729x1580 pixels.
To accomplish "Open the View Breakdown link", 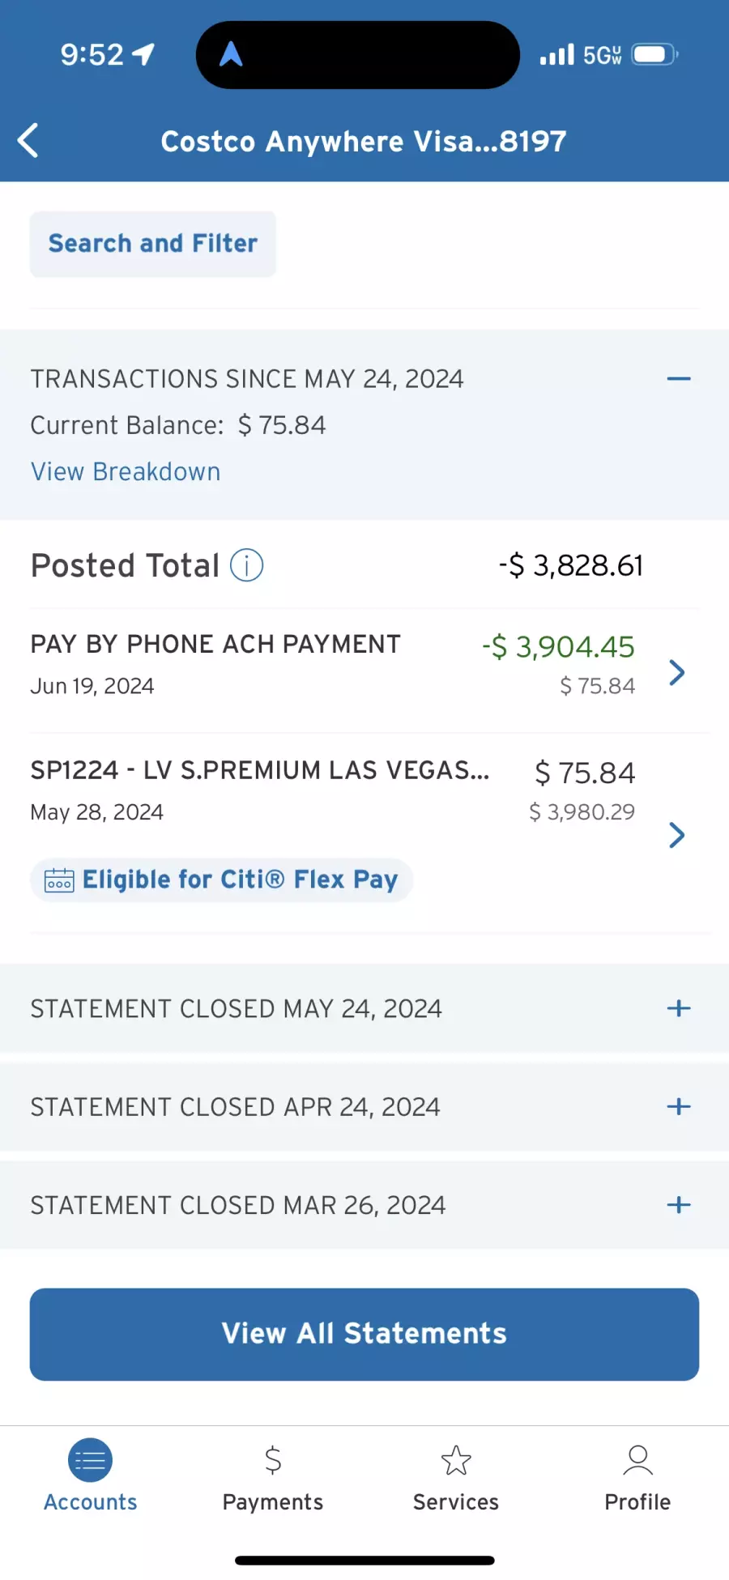I will (x=126, y=472).
